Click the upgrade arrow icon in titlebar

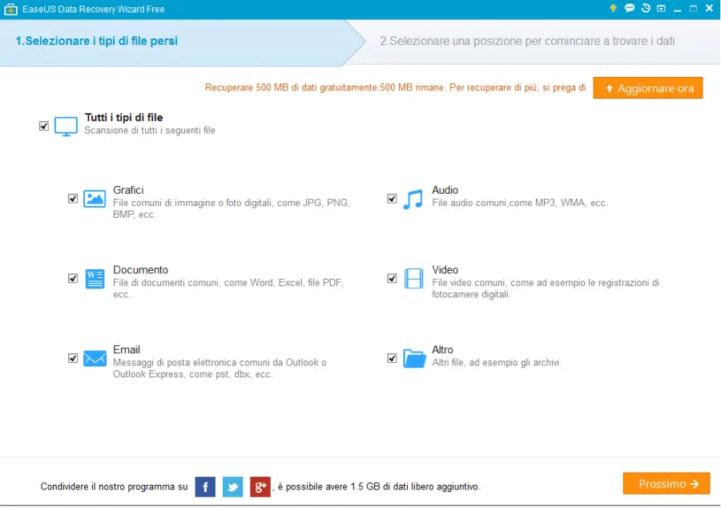[614, 8]
